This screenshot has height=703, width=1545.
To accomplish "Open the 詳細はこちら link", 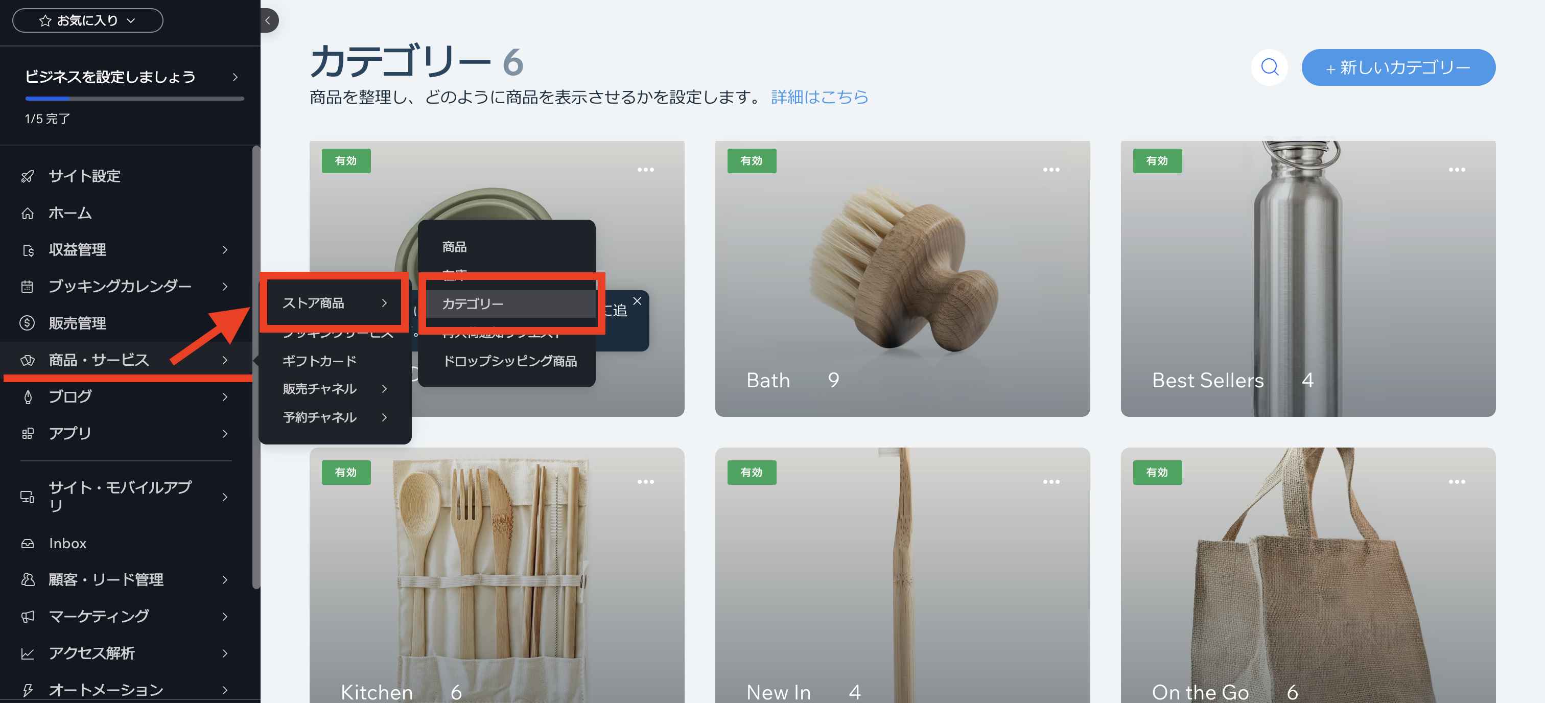I will (820, 97).
